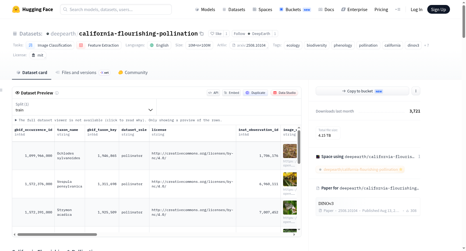Viewport: 466px width, 251px height.
Task: Expand the viewer not available notice
Action: coord(118,120)
